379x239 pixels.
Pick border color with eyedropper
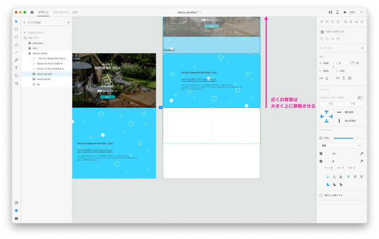coord(361,161)
